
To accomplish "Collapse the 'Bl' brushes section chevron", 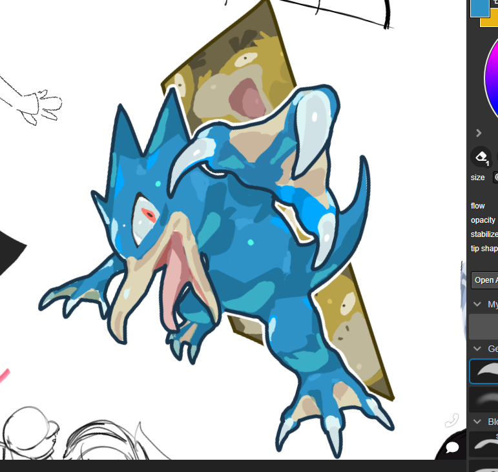I will point(477,422).
